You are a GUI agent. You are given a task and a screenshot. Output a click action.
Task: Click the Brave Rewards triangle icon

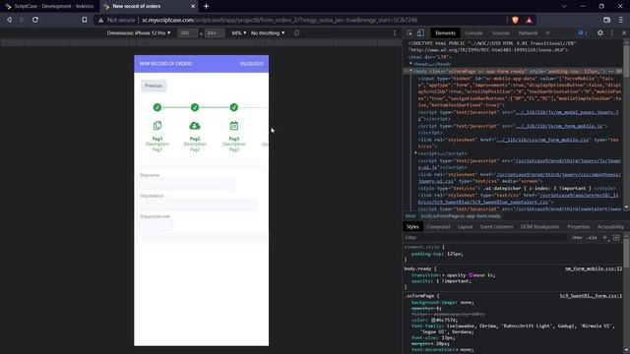(x=530, y=20)
